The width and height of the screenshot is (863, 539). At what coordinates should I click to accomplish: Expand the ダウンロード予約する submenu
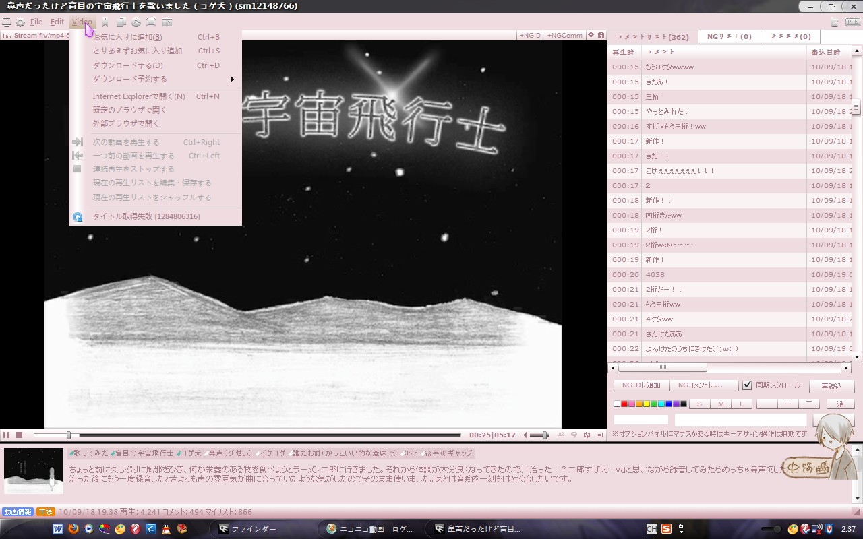155,79
